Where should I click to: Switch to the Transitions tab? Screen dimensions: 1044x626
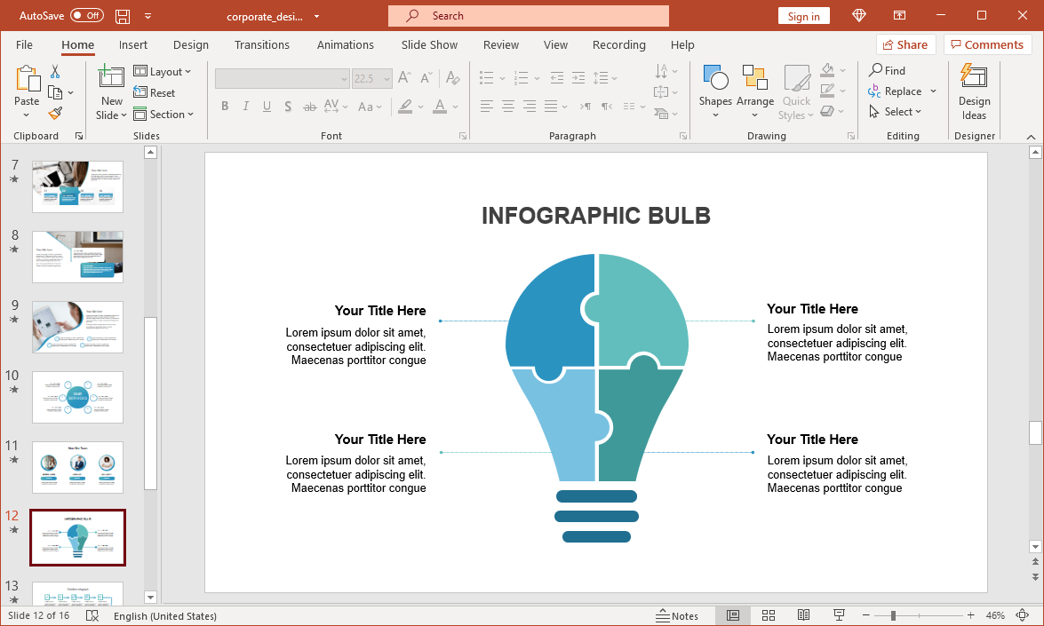[x=262, y=44]
